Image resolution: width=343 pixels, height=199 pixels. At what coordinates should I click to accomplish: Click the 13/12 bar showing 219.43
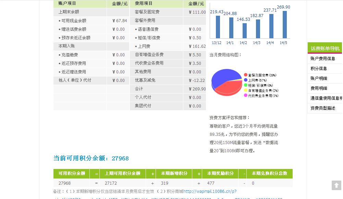pos(218,27)
